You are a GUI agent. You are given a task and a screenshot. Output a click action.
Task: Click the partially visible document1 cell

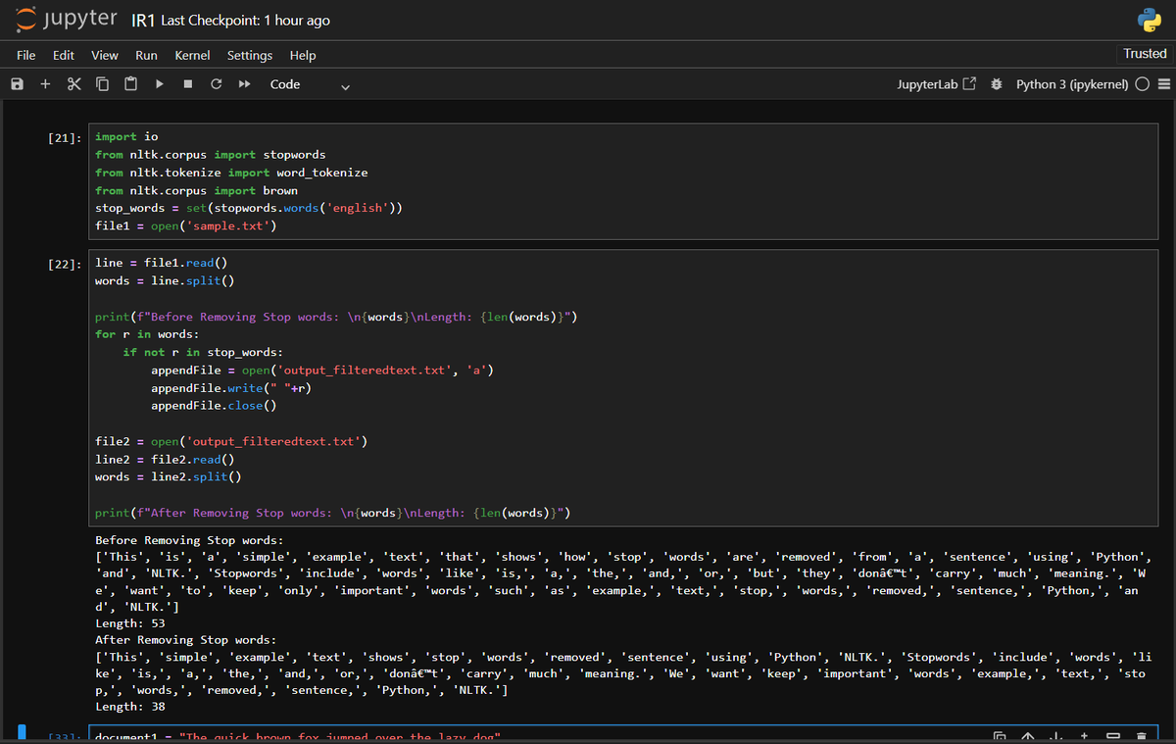click(x=622, y=735)
